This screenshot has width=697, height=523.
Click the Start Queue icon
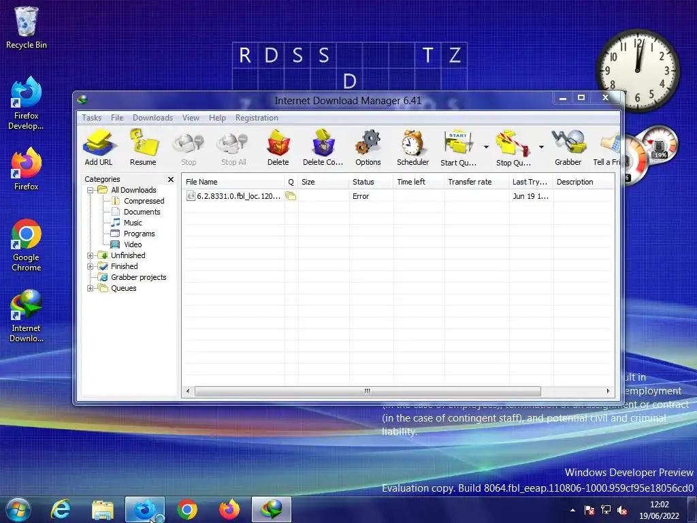click(x=458, y=147)
